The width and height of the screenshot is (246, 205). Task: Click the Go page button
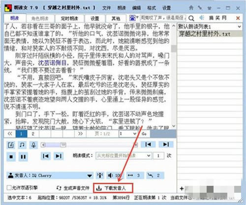click(144, 134)
